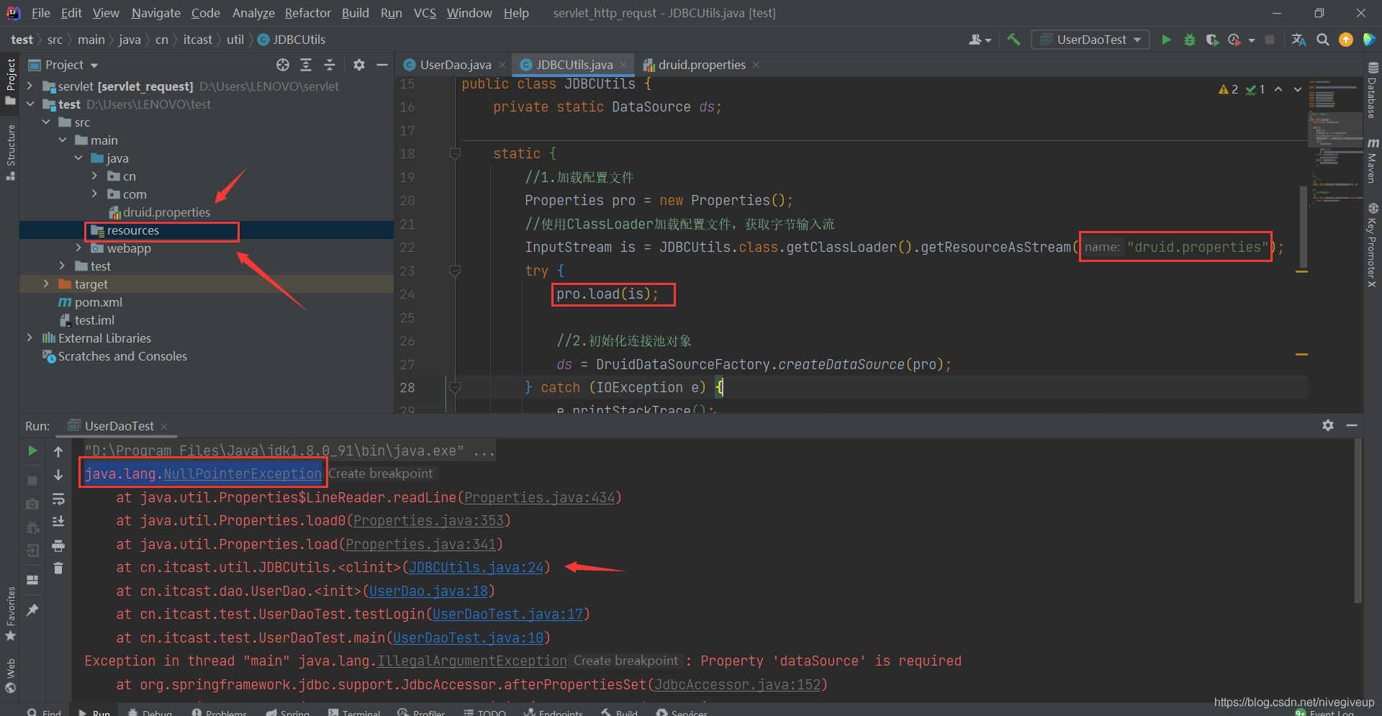Open Search Everywhere with the magnifier icon
Viewport: 1382px width, 716px height.
1323,40
